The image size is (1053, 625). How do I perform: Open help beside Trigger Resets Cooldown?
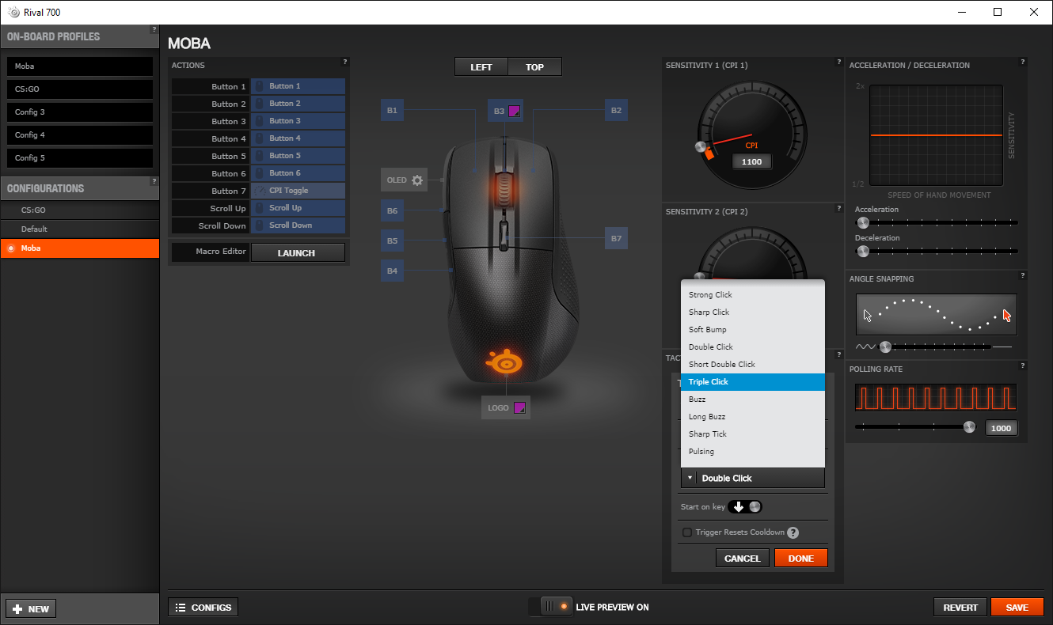[793, 532]
